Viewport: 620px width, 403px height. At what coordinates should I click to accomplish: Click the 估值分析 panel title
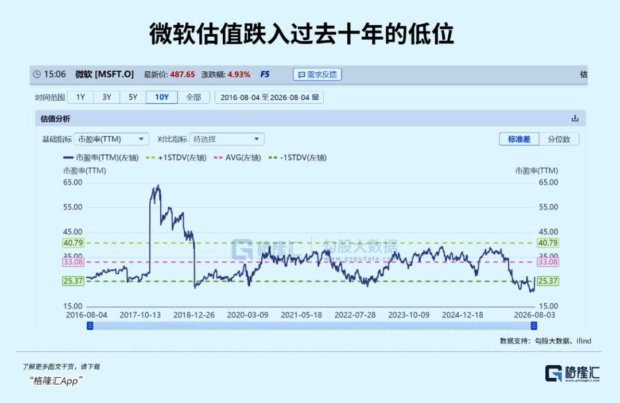55,119
